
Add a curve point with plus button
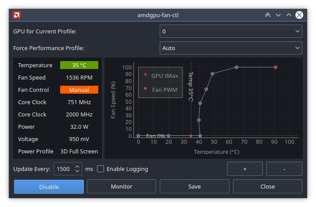click(x=245, y=169)
